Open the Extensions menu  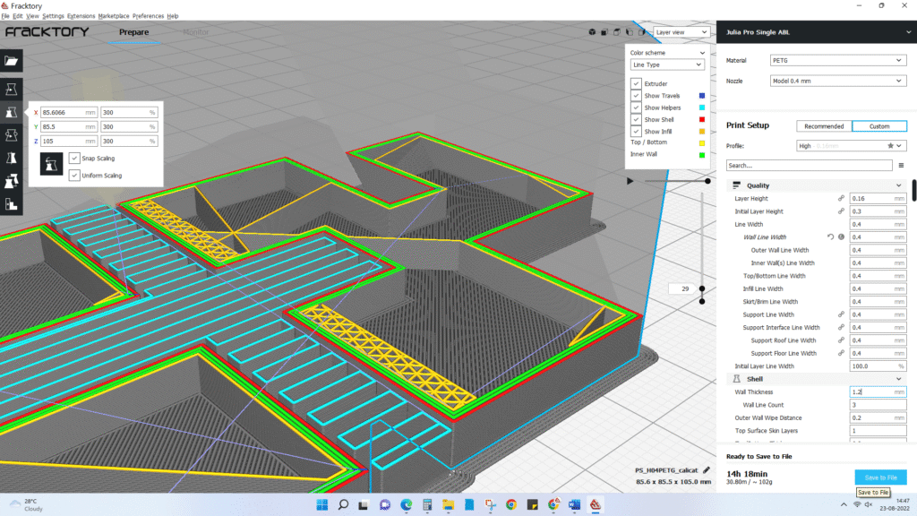click(81, 16)
